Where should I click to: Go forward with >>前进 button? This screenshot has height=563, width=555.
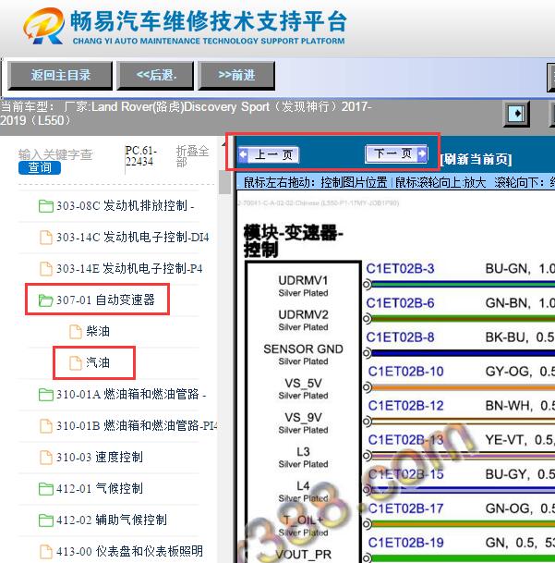(x=236, y=76)
